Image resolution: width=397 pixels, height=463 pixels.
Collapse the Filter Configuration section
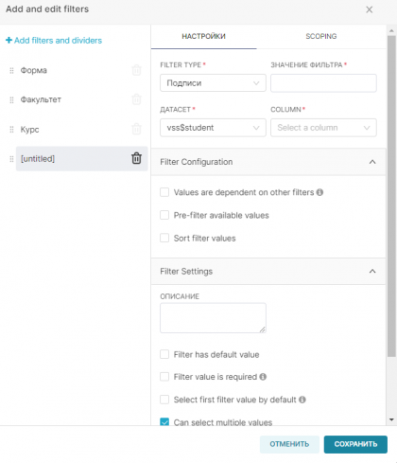click(x=372, y=162)
